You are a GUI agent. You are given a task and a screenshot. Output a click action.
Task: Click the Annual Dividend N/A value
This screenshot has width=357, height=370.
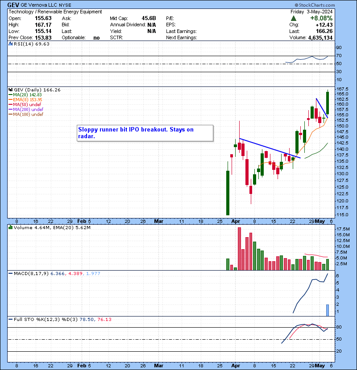pyautogui.click(x=151, y=25)
